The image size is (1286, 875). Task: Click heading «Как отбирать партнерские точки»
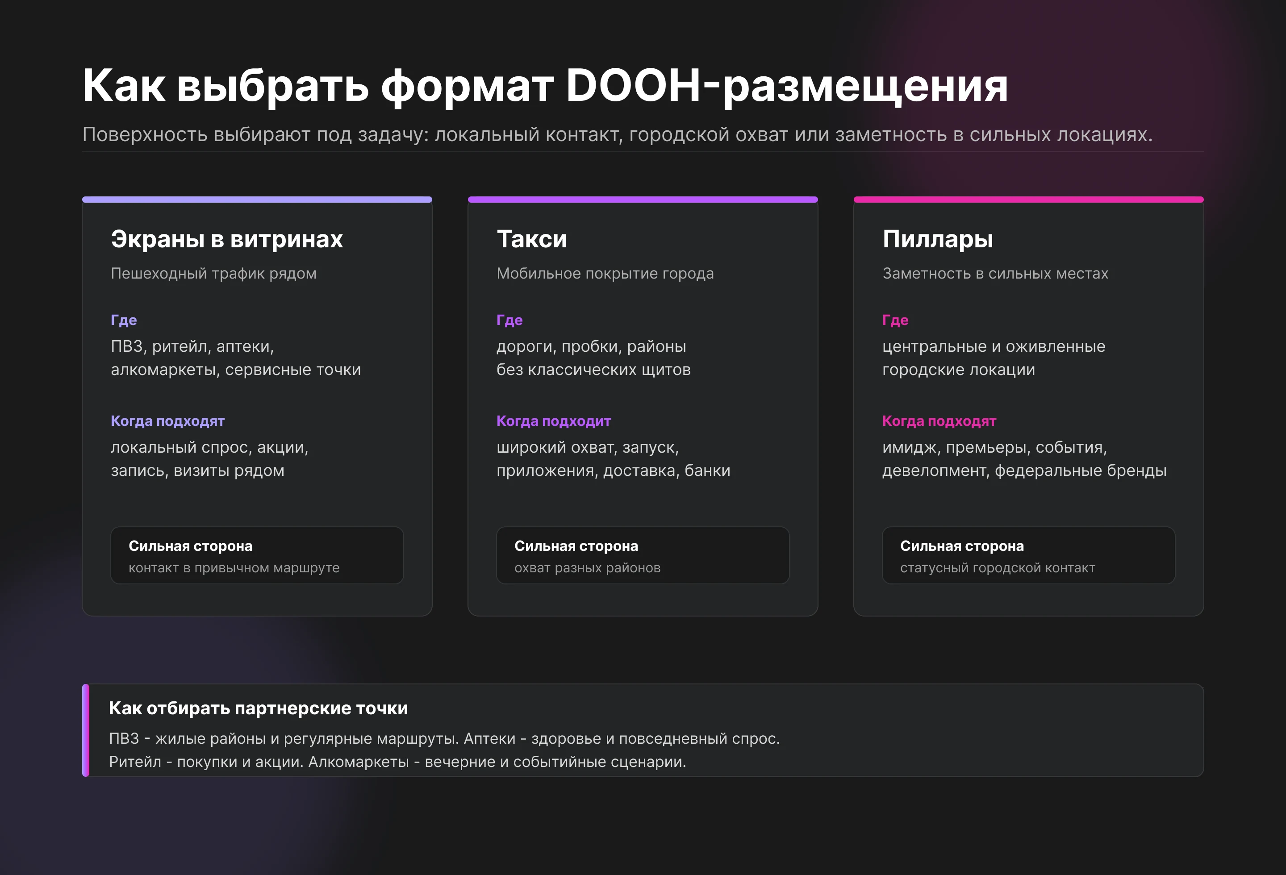tap(259, 708)
